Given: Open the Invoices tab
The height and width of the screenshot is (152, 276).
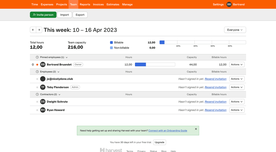Looking at the screenshot, I should point(98,4).
